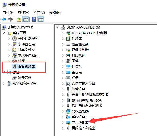This screenshot has height=136, width=157.
Task: Toggle the show/hide console tree icon
Action: click(26, 19)
